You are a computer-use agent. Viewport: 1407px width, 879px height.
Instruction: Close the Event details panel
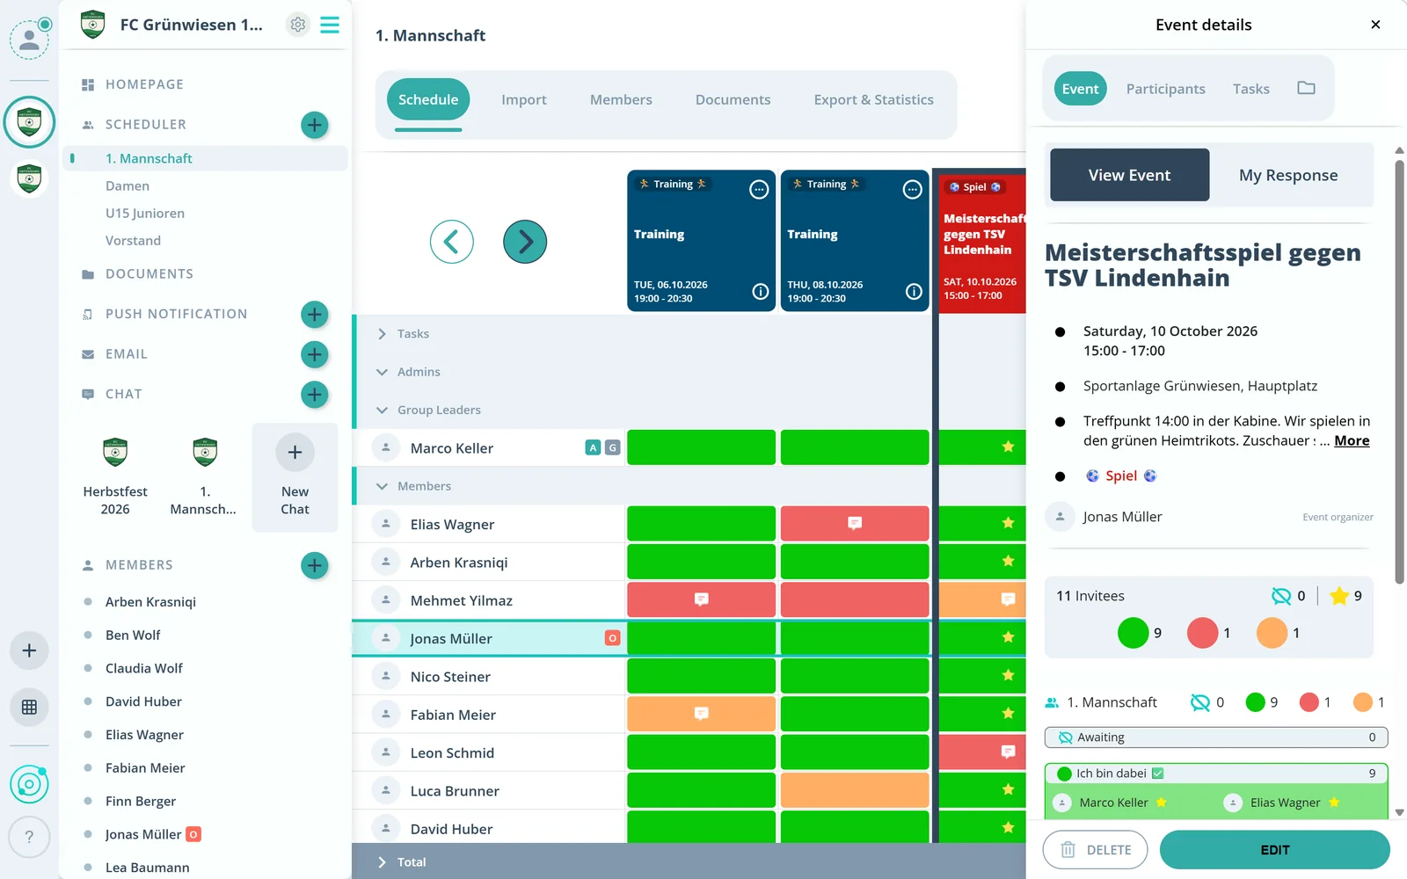(1375, 25)
